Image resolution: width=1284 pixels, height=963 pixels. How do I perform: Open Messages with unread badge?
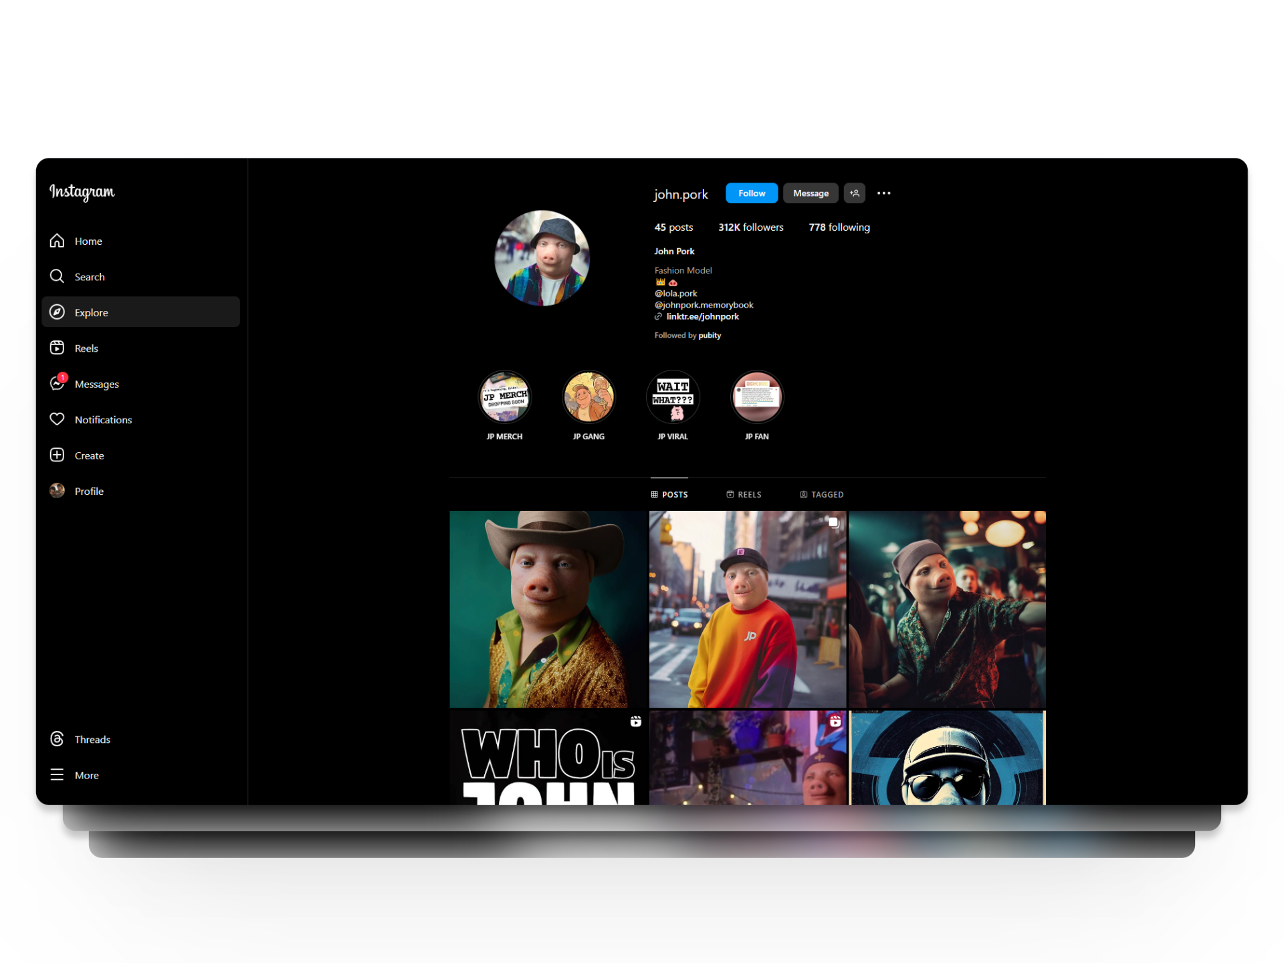click(58, 383)
